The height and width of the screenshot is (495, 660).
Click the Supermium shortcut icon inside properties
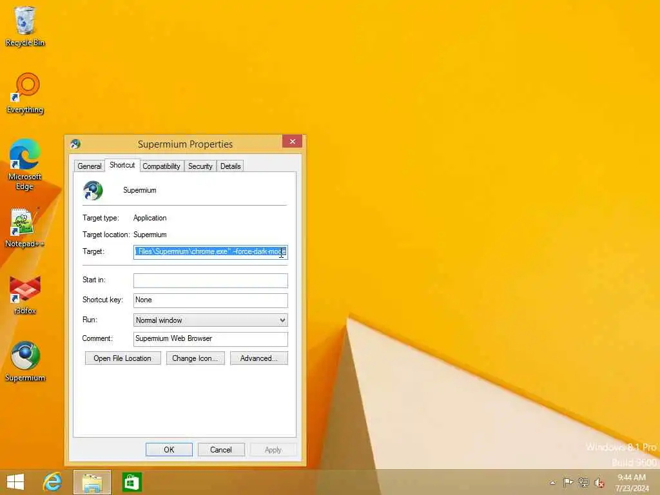coord(93,190)
